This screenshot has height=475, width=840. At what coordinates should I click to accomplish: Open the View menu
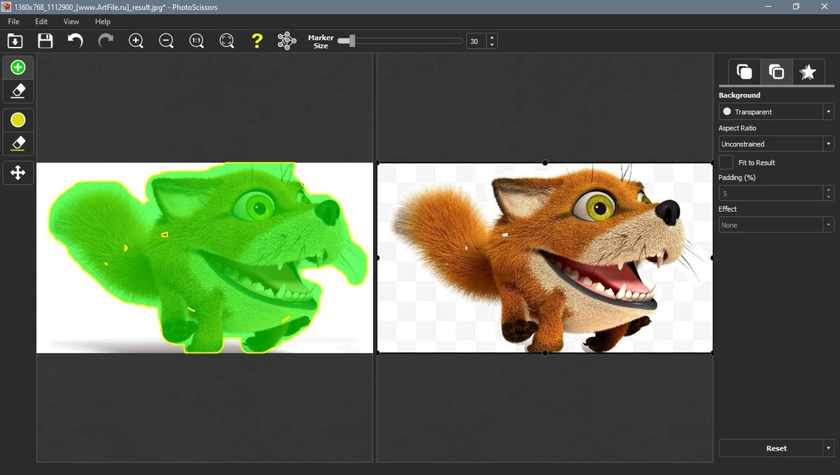71,22
